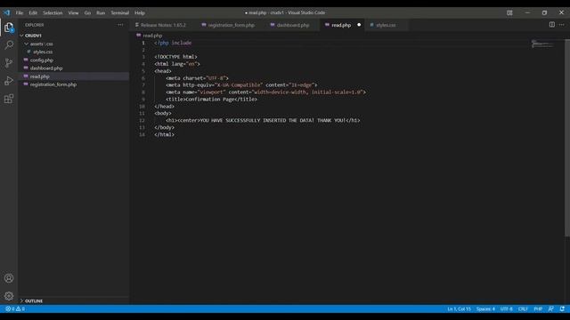This screenshot has height=320, width=570.
Task: Click the closing html tag line
Action: pyautogui.click(x=164, y=134)
